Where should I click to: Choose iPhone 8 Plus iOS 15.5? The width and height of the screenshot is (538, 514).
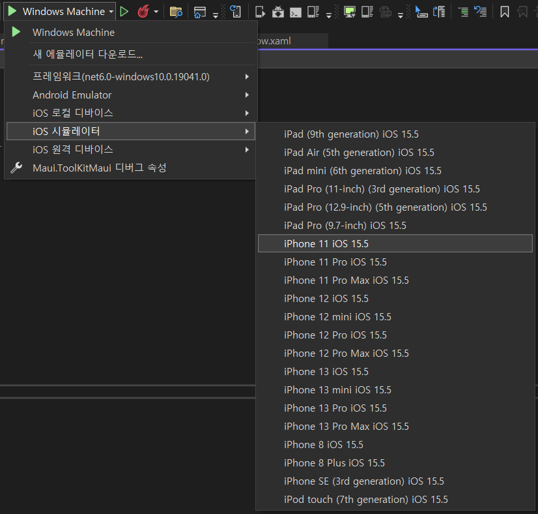395,463
